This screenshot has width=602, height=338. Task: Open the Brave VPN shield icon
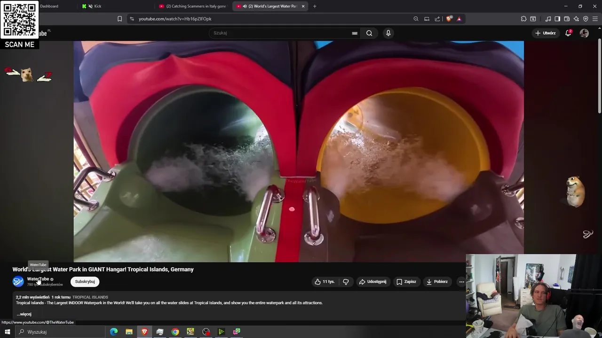pos(586,19)
